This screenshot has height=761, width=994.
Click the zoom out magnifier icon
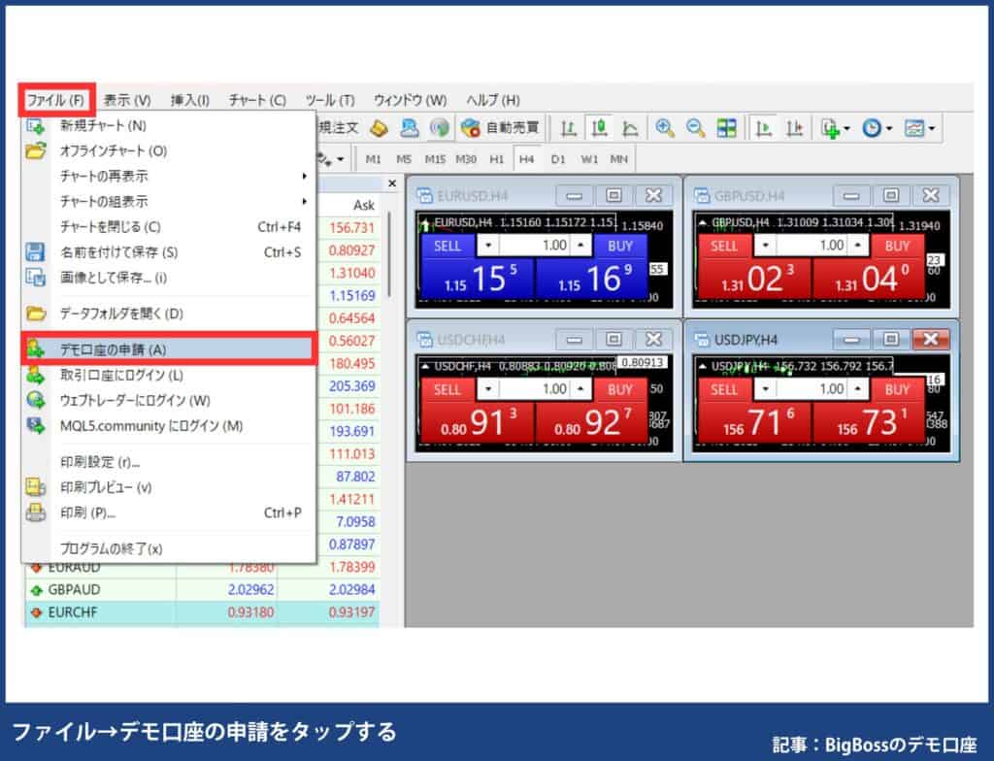pyautogui.click(x=695, y=127)
